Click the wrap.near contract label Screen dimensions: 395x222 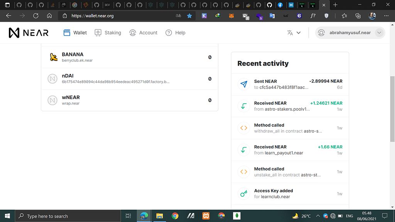pos(71,103)
